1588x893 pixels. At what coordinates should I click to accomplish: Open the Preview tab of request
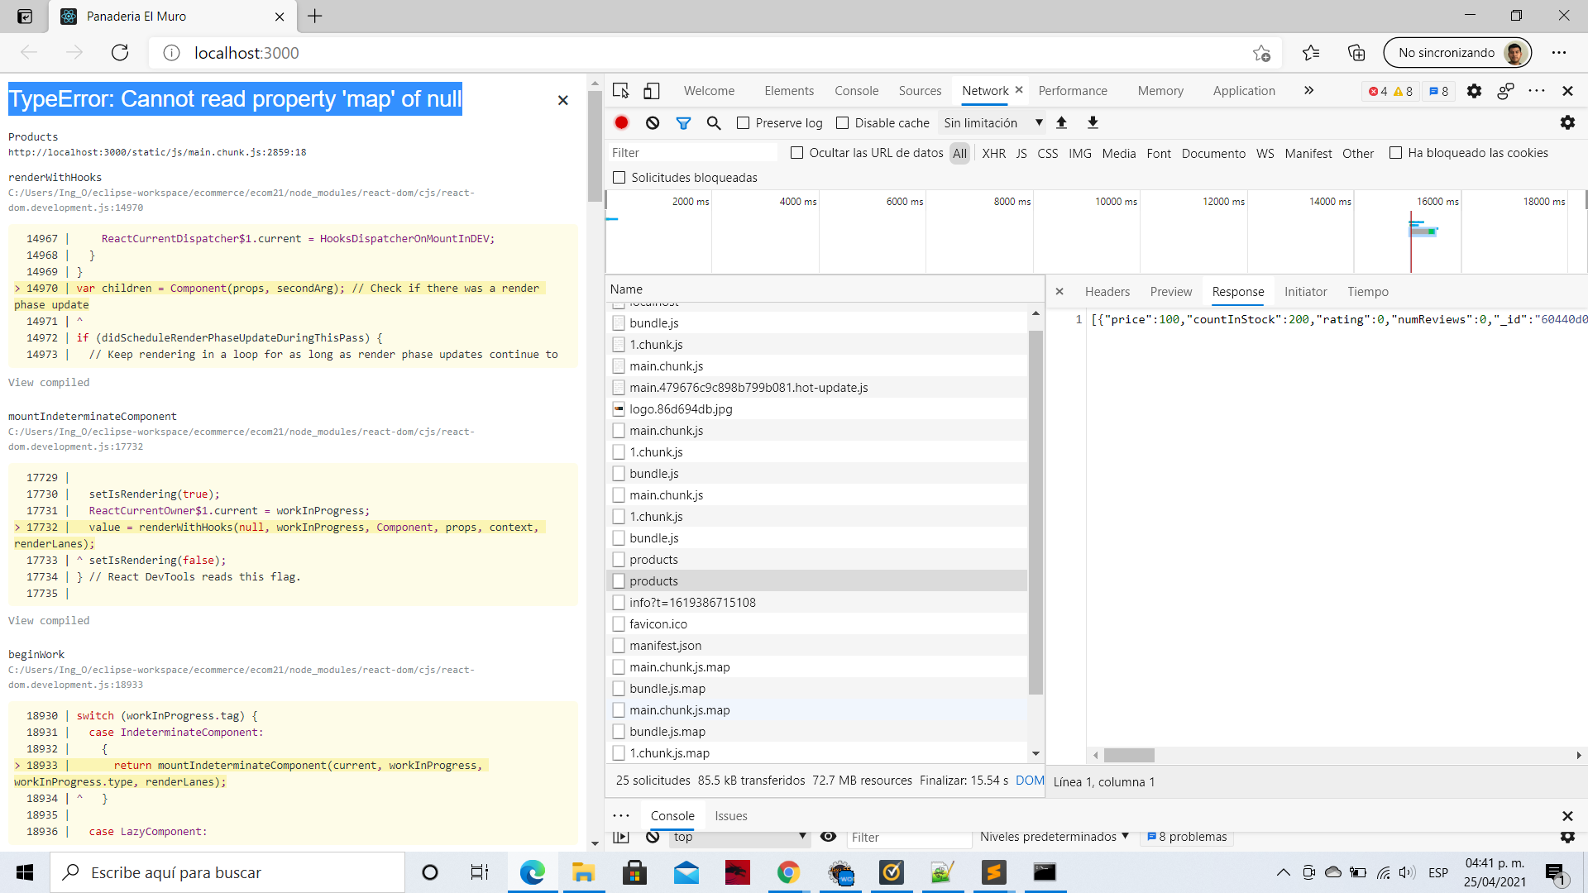[x=1170, y=292]
